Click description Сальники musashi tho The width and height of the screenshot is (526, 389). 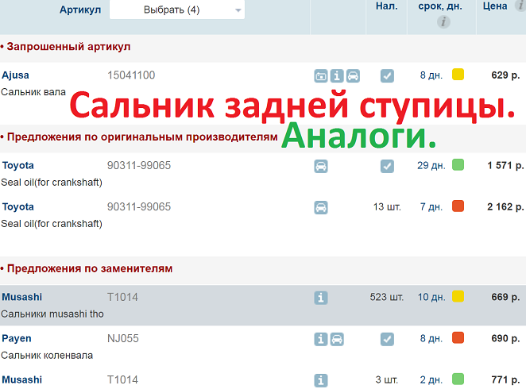(x=52, y=314)
